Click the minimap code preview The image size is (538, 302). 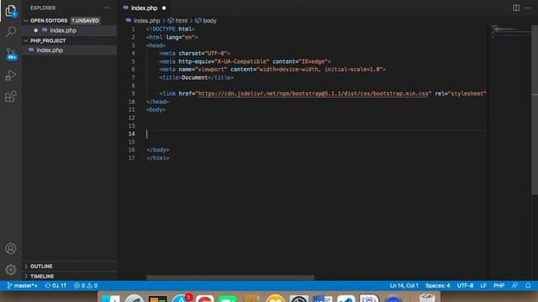510,31
